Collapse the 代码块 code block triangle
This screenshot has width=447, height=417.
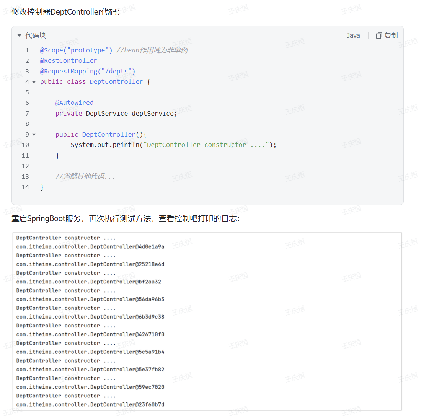20,36
